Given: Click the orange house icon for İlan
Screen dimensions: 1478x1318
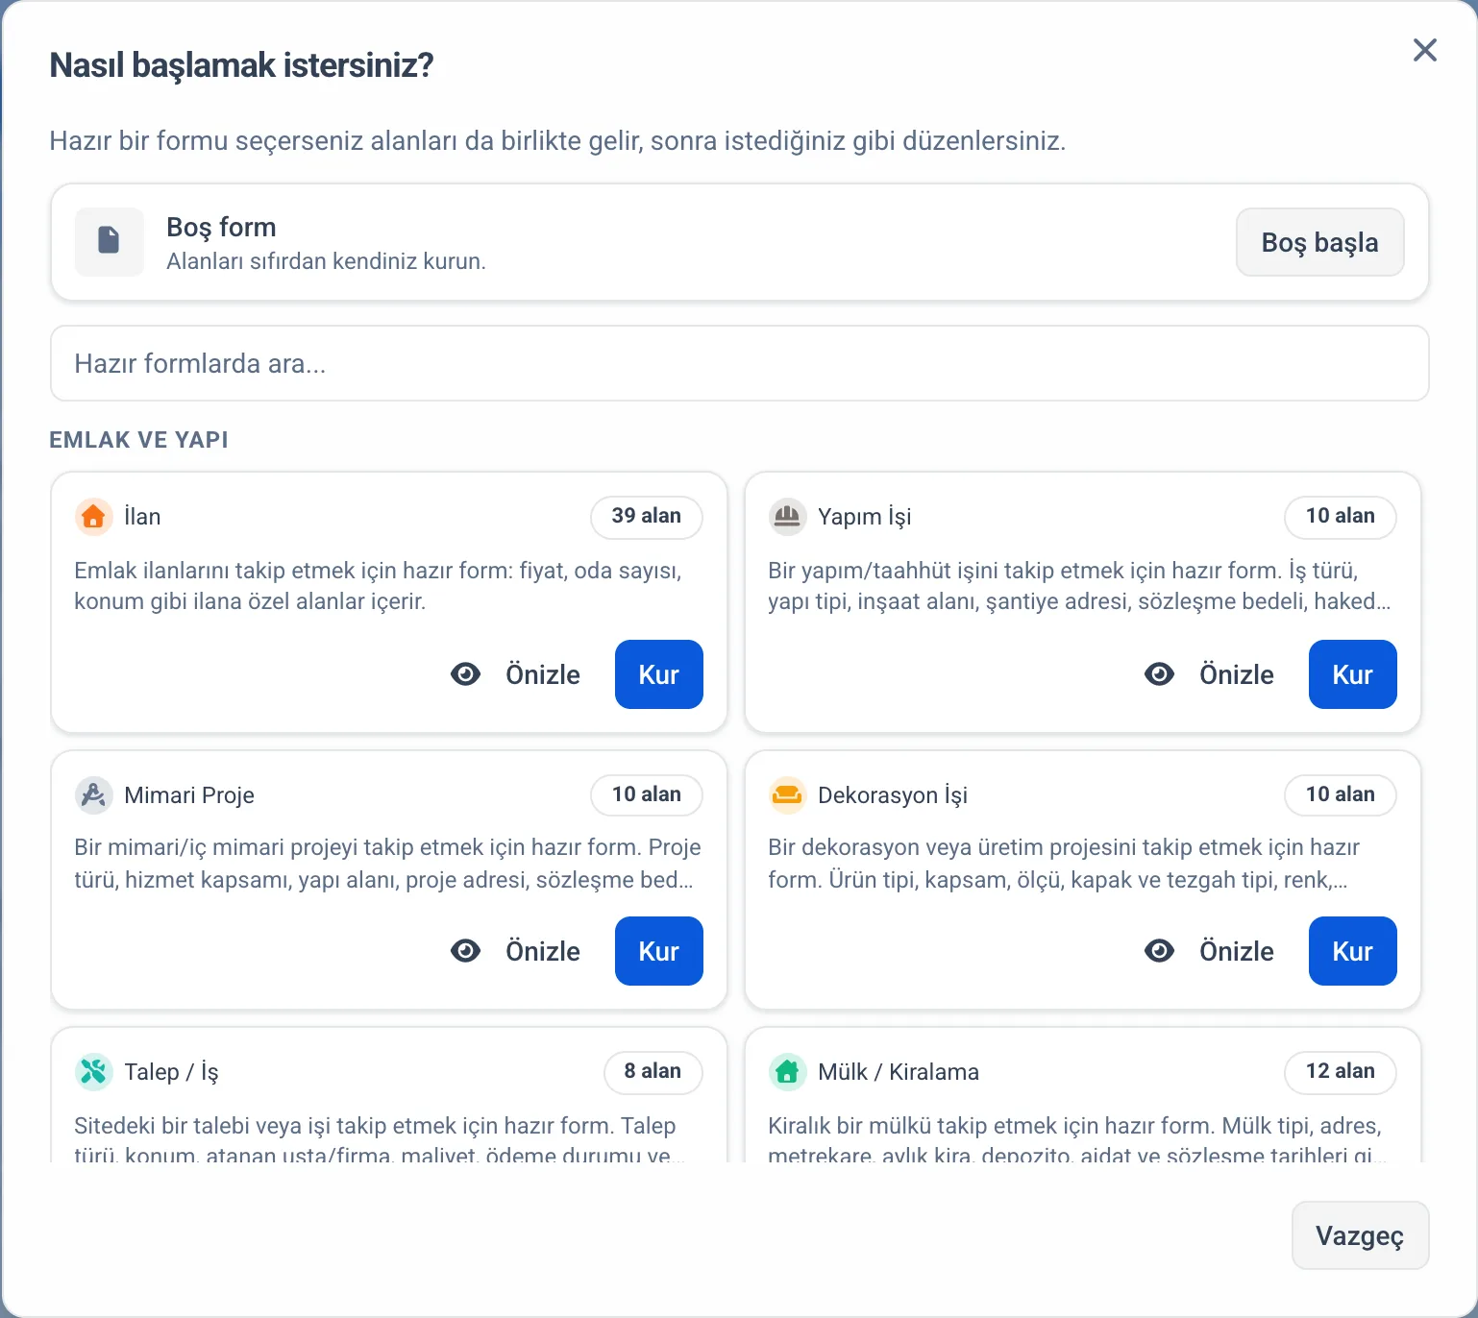Looking at the screenshot, I should coord(93,517).
